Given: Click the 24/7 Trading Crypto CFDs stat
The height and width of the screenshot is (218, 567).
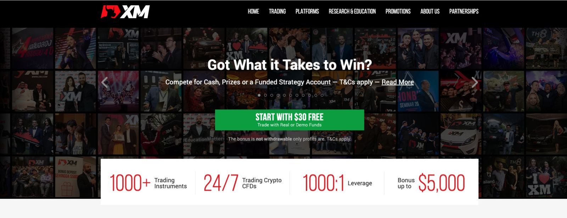Looking at the screenshot, I should pyautogui.click(x=242, y=183).
